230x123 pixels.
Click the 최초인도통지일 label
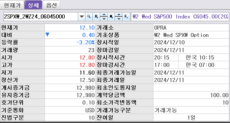[x=116, y=88]
